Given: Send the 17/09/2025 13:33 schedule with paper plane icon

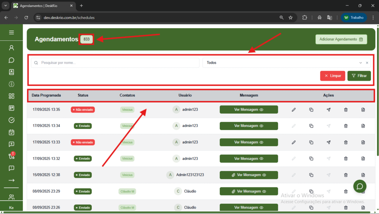Looking at the screenshot, I should coord(328,142).
